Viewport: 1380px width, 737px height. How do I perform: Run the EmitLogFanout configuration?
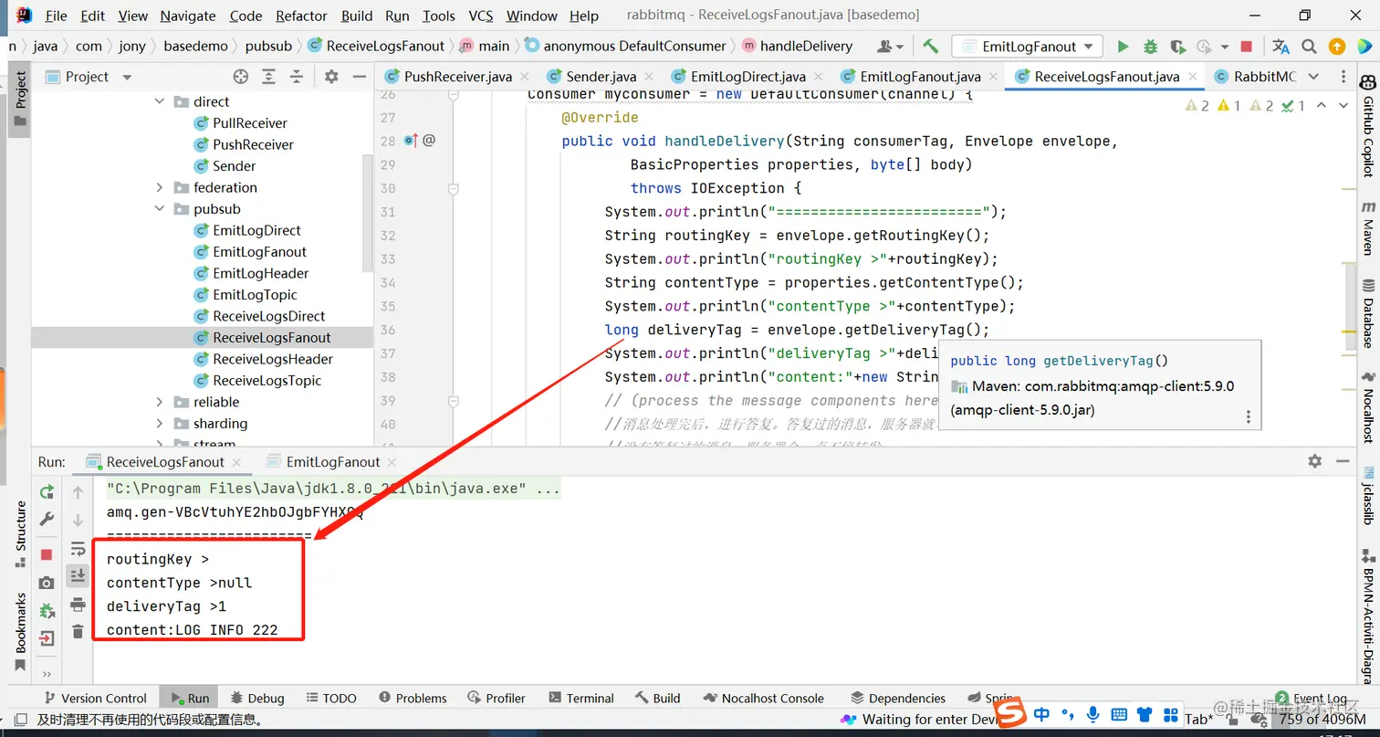tap(1123, 47)
